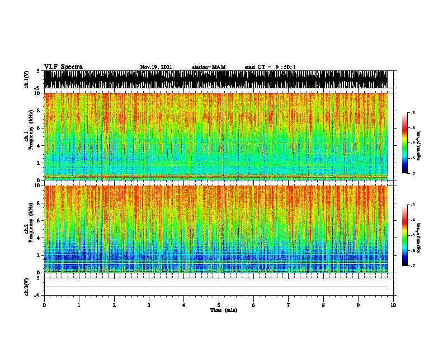The image size is (443, 342).
Task: Select the "start UT = 9:50:1" text
Action: (270, 67)
